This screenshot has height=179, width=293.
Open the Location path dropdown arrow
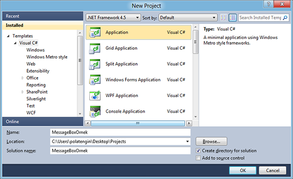click(x=188, y=141)
